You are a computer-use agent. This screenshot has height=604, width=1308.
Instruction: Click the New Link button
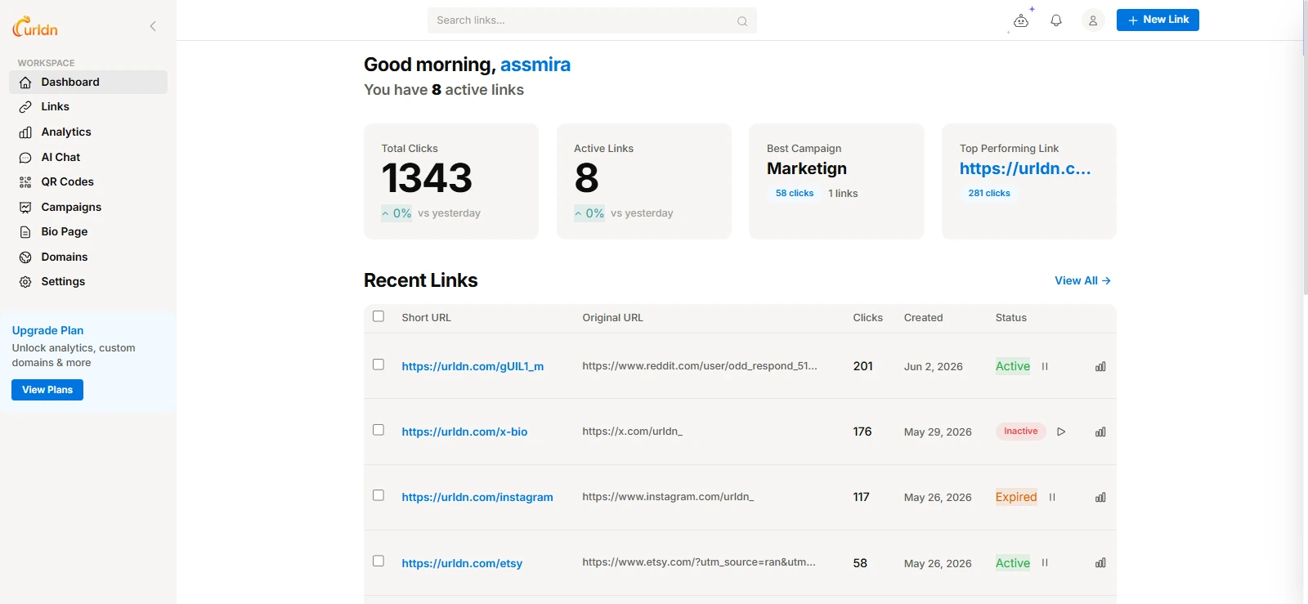click(1158, 20)
